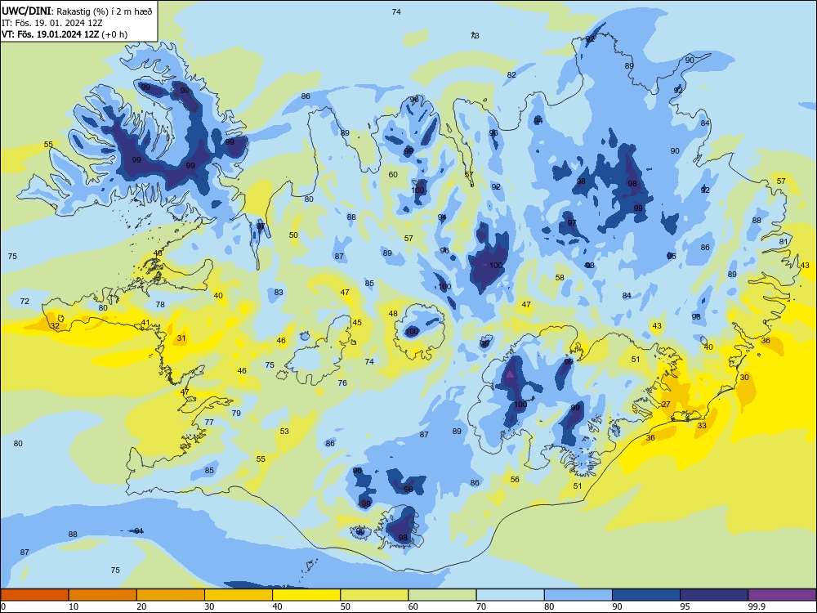Click the 'UWC/DINI: Rakastig (%) í 2 m hæð' title
Image resolution: width=817 pixels, height=613 pixels.
[77, 11]
